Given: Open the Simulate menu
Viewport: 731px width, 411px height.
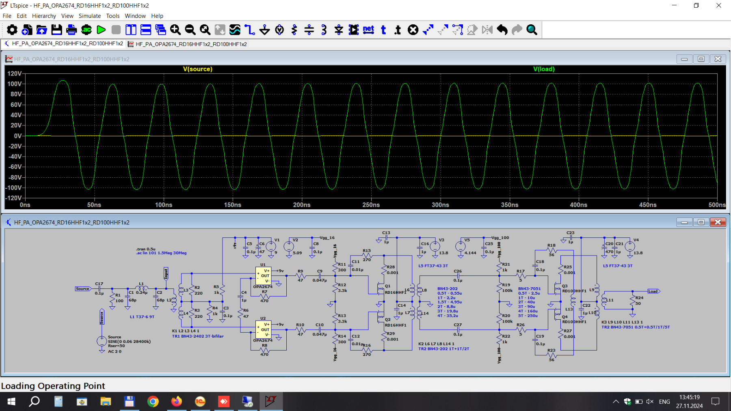Looking at the screenshot, I should coord(90,16).
